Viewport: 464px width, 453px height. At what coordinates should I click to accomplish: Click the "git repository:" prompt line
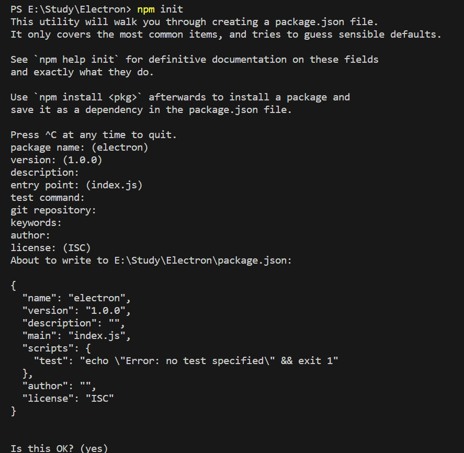tap(53, 210)
